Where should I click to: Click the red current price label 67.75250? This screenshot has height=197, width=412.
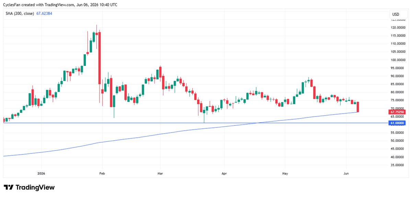coord(397,112)
